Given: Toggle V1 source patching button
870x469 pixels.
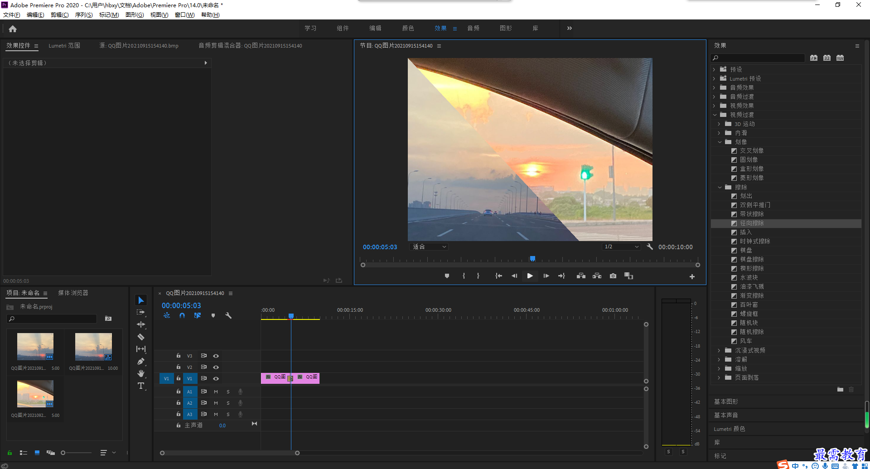Looking at the screenshot, I should tap(166, 378).
